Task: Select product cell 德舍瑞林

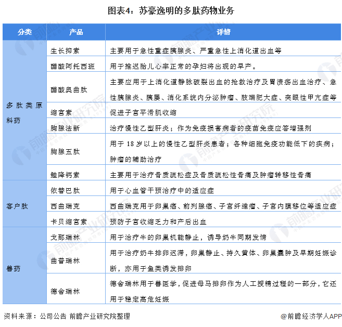Action: 76,289
